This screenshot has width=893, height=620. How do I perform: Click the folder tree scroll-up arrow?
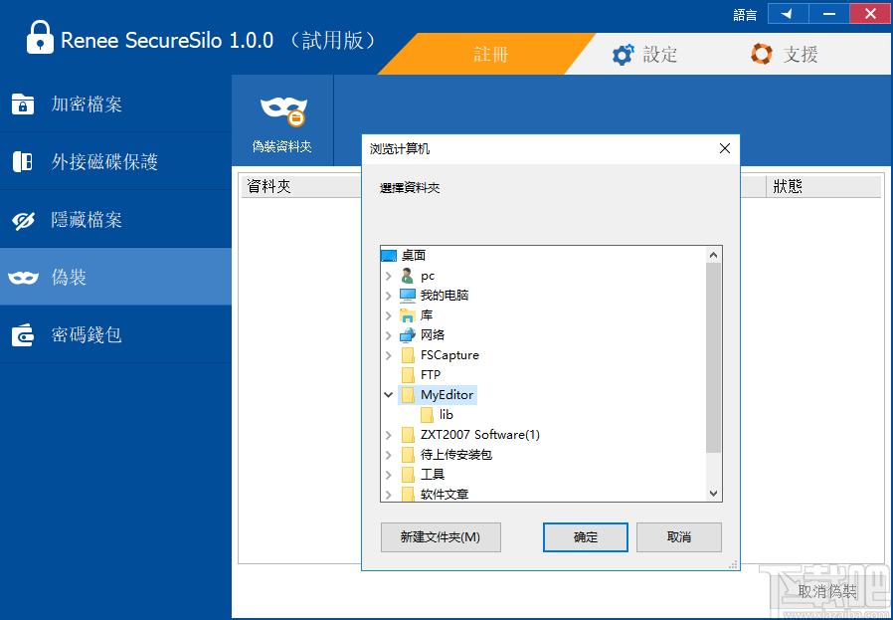pyautogui.click(x=714, y=256)
